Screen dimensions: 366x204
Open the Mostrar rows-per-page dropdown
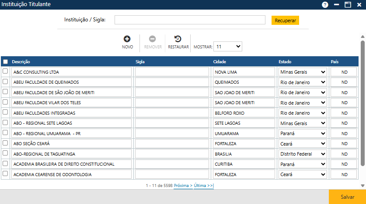[x=228, y=46]
